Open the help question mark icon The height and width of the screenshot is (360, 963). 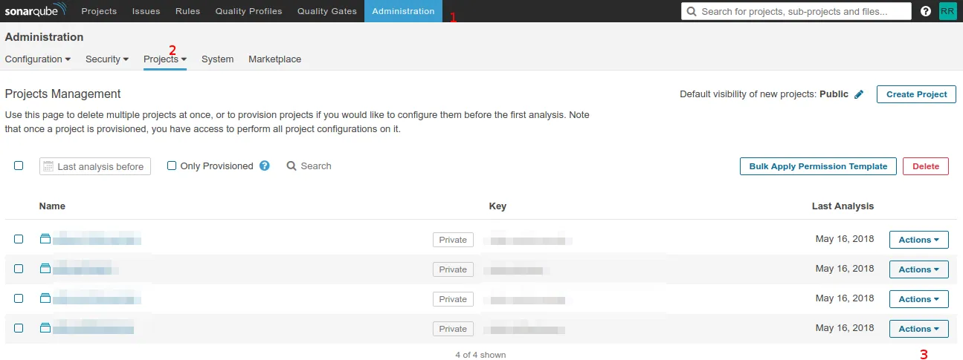click(x=926, y=11)
